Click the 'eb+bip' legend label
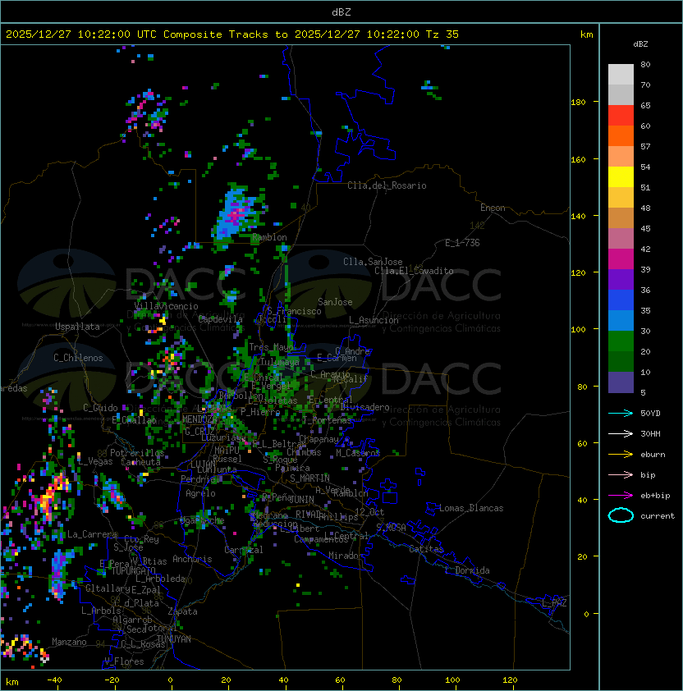Screen dimensions: 683x691 [x=655, y=496]
